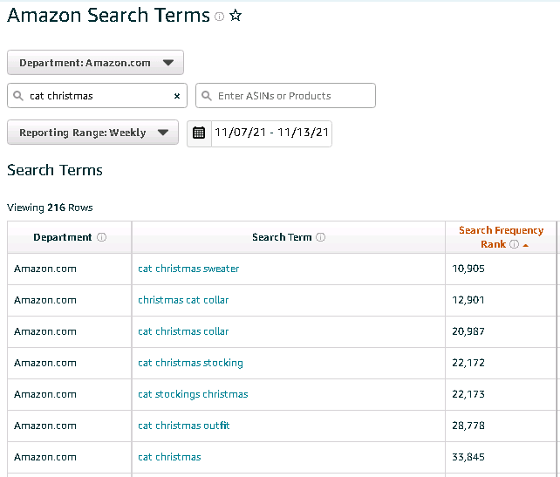Click the info icon next to Search Frequency Rank
560x477 pixels.
click(514, 244)
